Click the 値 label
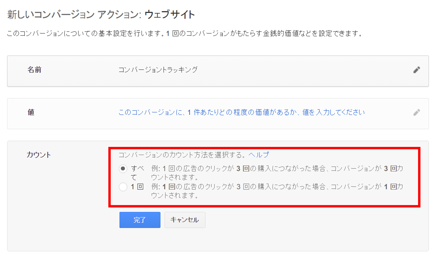This screenshot has height=258, width=436. pos(31,112)
